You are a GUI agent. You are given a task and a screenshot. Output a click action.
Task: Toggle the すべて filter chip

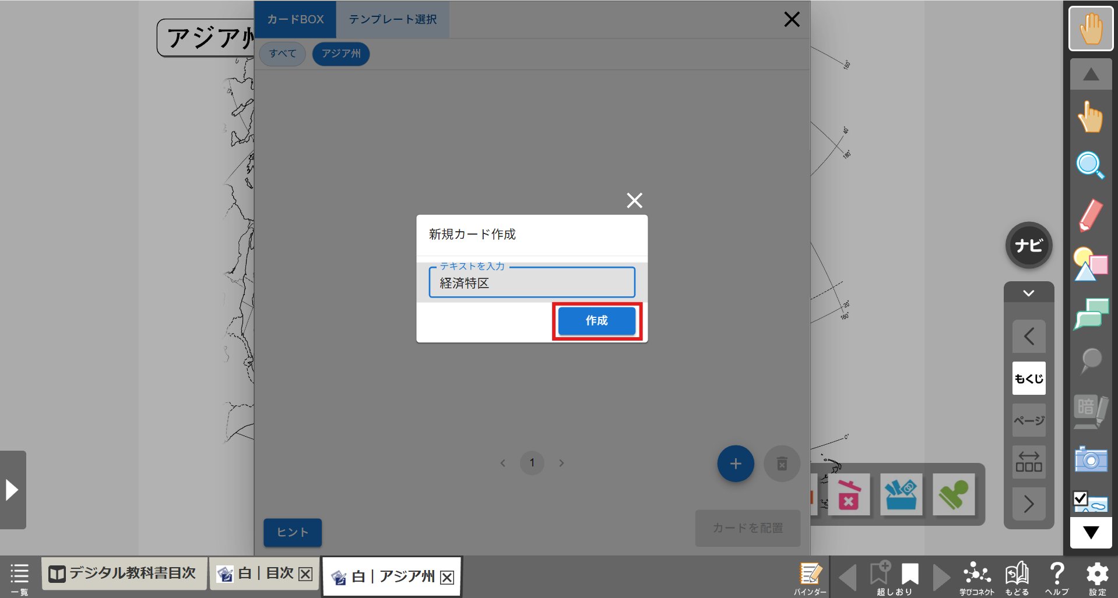tap(283, 54)
